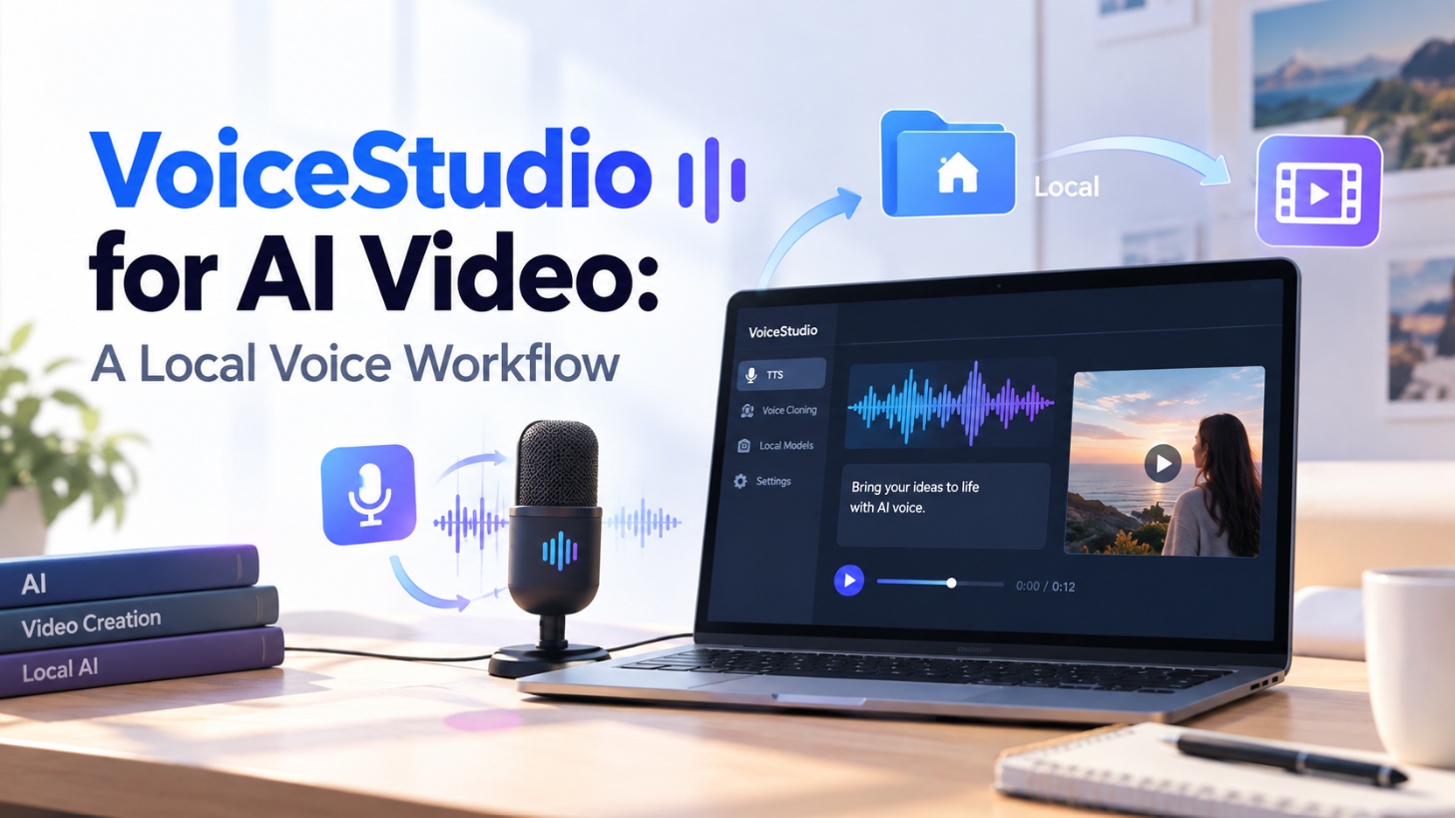Viewport: 1455px width, 818px height.
Task: Play the sunset video preview
Action: pyautogui.click(x=1162, y=463)
